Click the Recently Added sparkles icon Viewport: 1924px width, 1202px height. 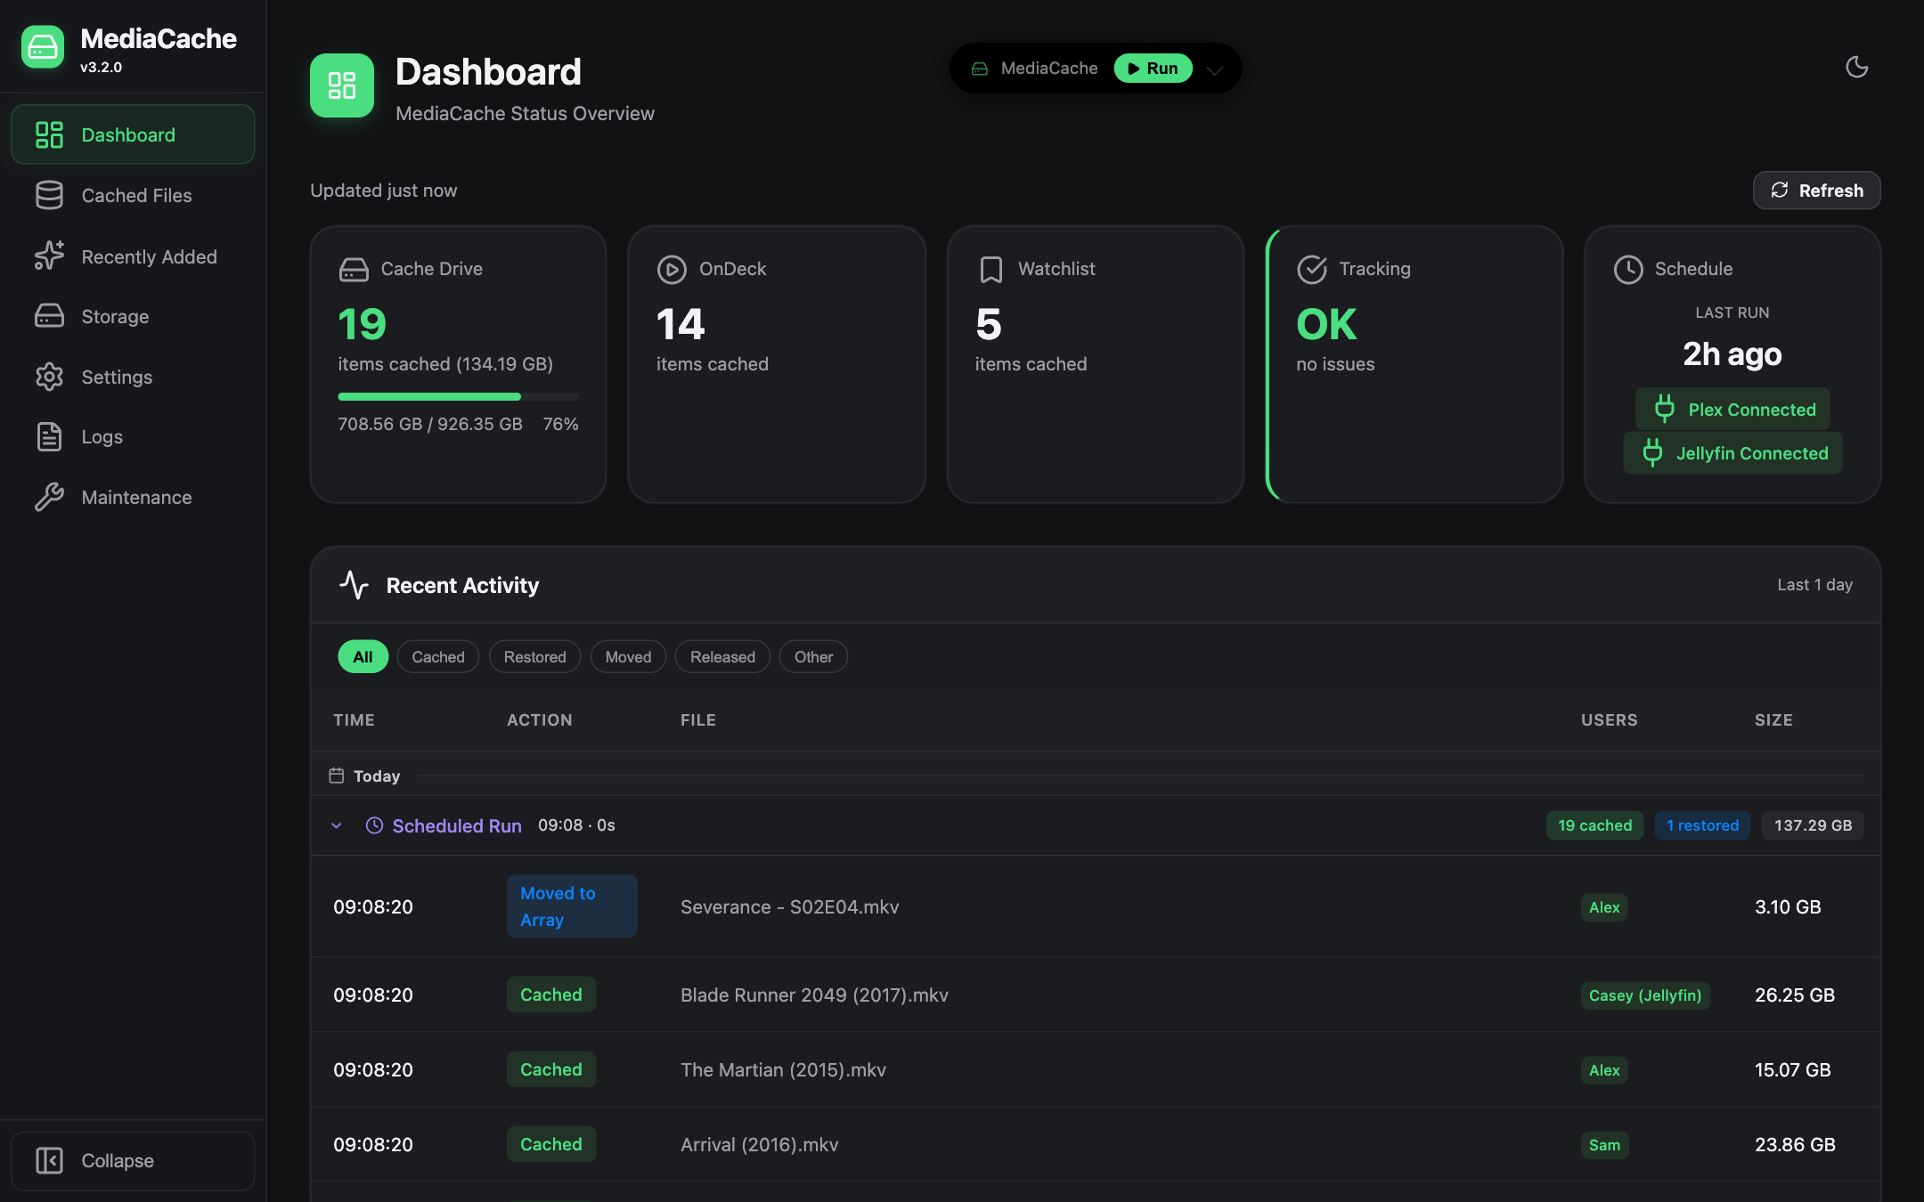click(x=49, y=256)
